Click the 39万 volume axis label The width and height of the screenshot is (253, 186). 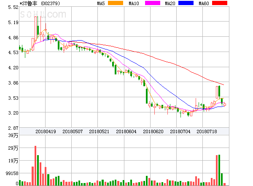pos(13,135)
